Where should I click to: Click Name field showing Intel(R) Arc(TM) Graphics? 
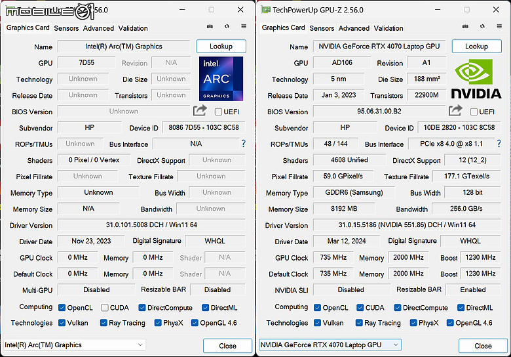[x=124, y=47]
